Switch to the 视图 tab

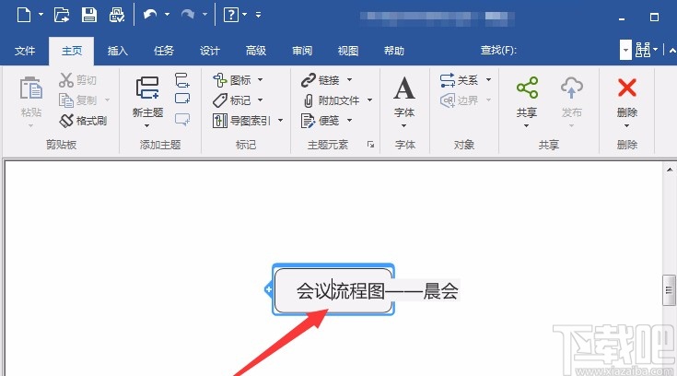click(348, 51)
